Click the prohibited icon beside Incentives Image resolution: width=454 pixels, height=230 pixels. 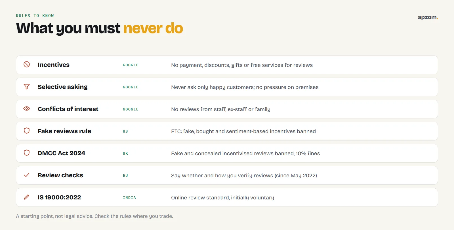pyautogui.click(x=27, y=64)
